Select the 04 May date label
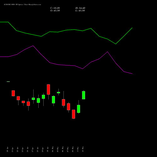Image resolution: width=157 pixels, height=157 pixels. pos(53,149)
